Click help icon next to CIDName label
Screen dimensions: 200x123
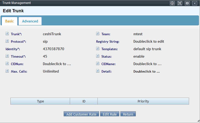click(98, 64)
